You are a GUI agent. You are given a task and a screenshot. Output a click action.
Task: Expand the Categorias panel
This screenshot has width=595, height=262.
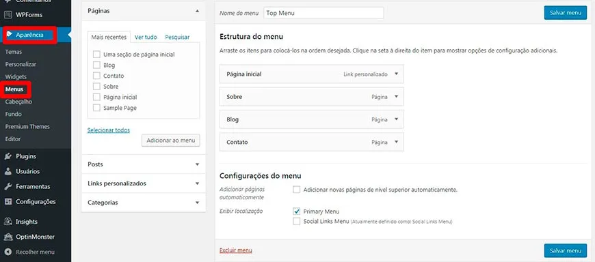(197, 203)
